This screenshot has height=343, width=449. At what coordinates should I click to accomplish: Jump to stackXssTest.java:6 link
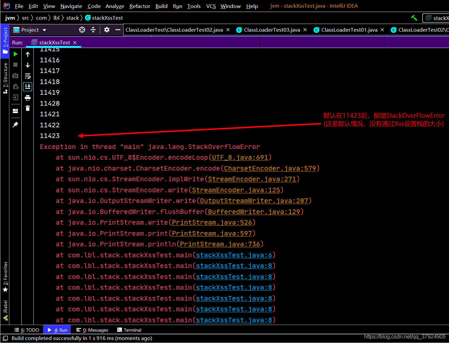pos(234,255)
